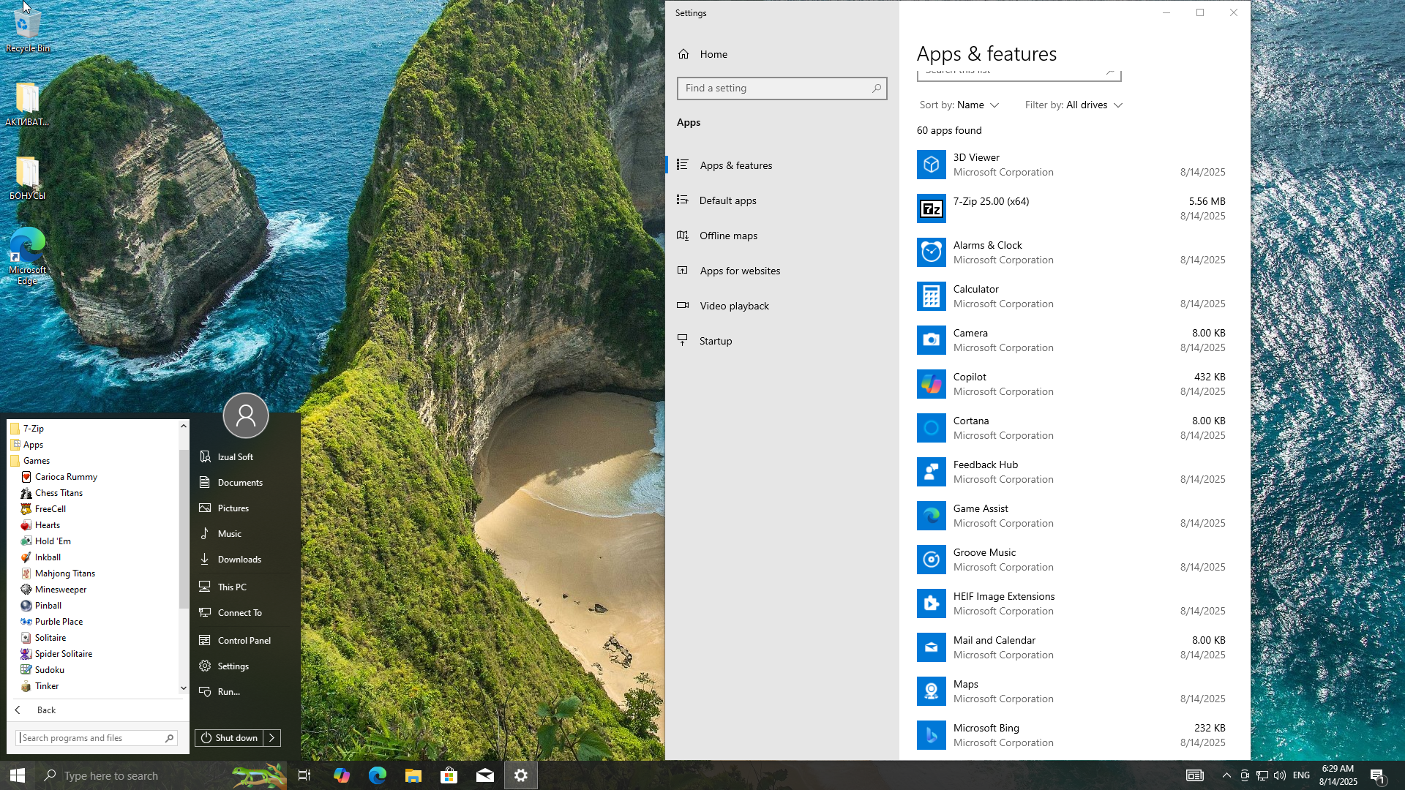The width and height of the screenshot is (1405, 790).
Task: Open Recycle Bin on desktop
Action: pyautogui.click(x=28, y=29)
